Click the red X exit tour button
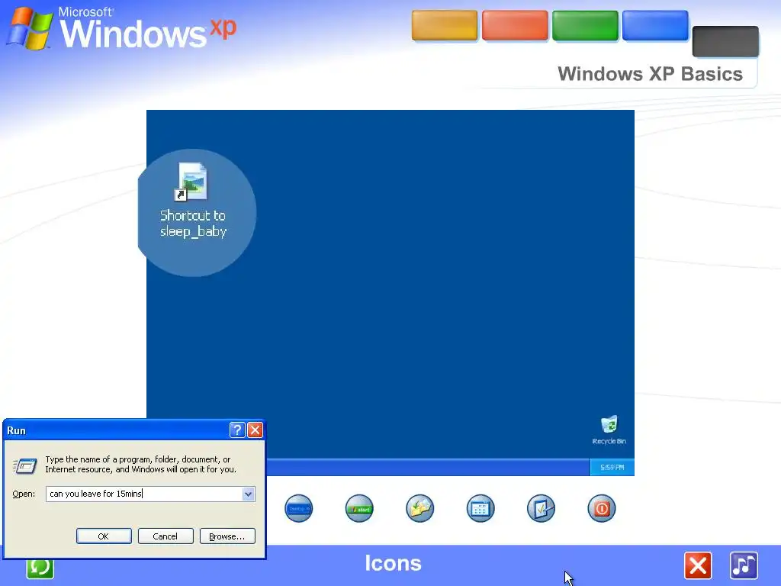This screenshot has width=781, height=586. pyautogui.click(x=698, y=565)
